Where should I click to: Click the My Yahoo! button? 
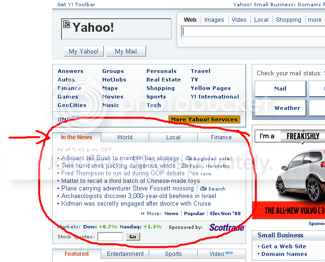point(84,51)
